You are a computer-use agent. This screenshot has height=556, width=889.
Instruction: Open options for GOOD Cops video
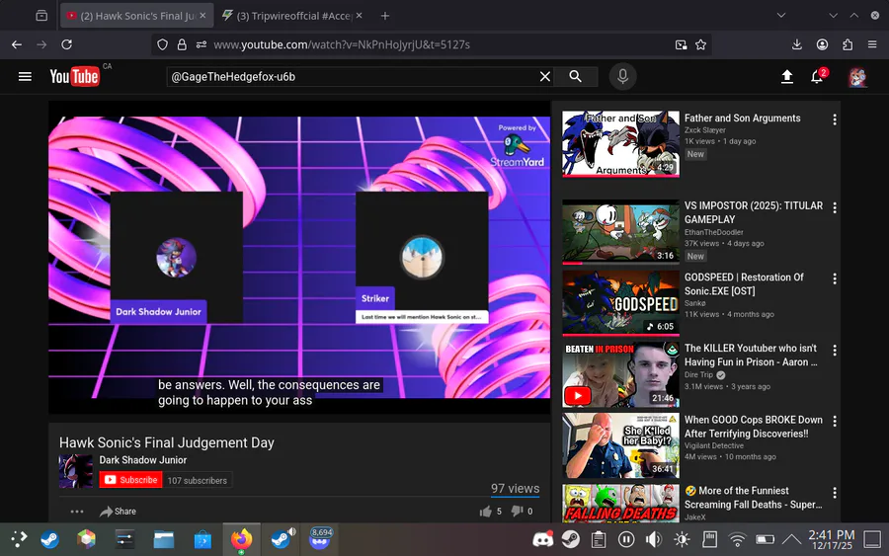pyautogui.click(x=835, y=421)
